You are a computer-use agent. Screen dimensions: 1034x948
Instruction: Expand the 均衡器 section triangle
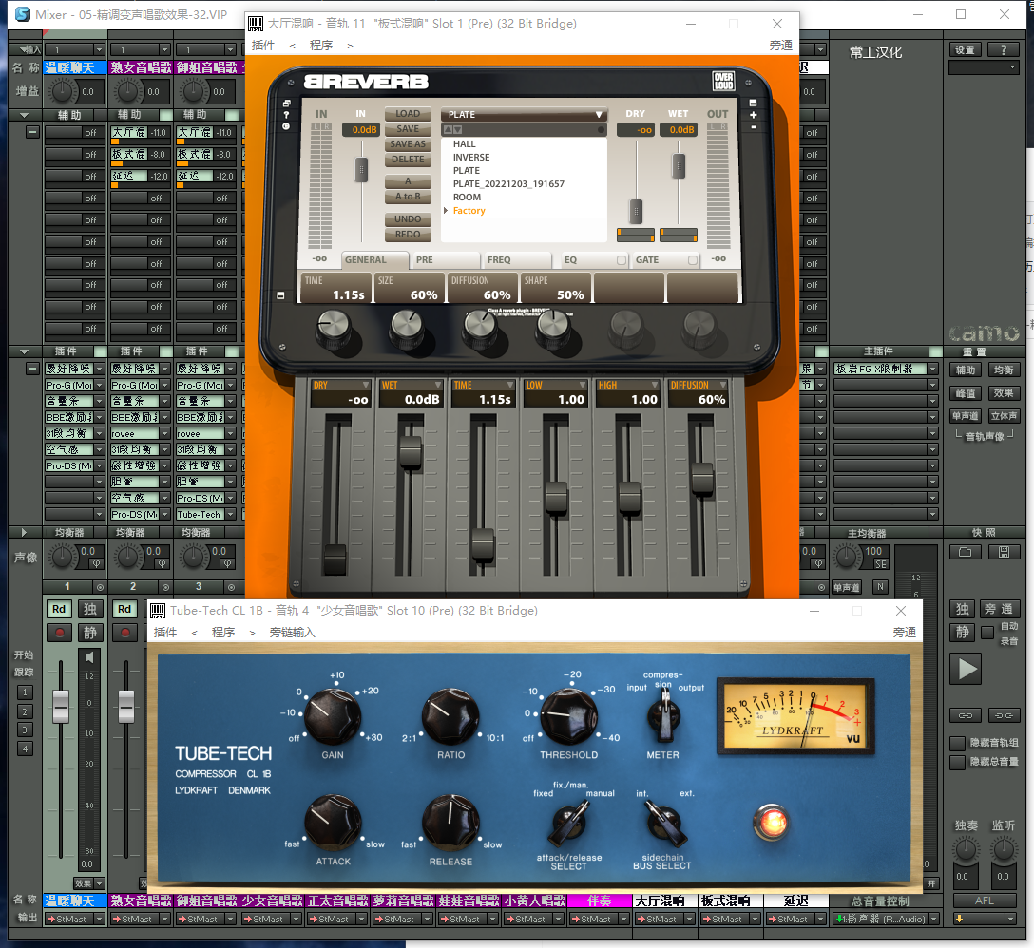(25, 533)
